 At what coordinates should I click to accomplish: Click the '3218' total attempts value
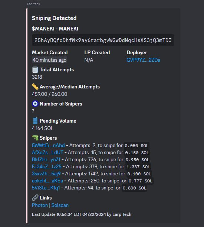click(x=37, y=77)
